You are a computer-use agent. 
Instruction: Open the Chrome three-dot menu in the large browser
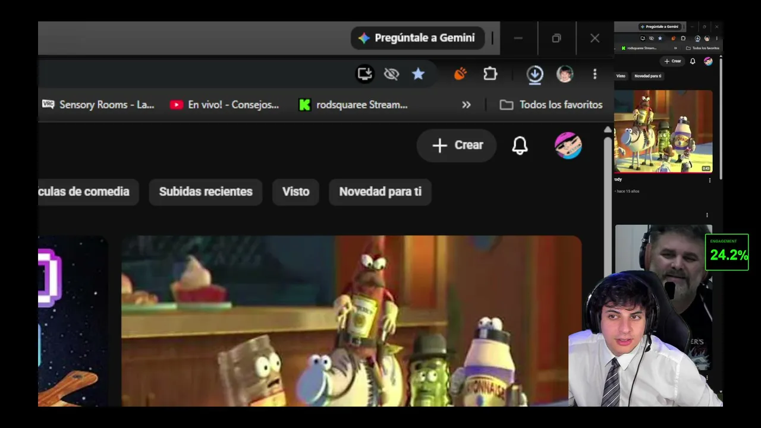595,74
